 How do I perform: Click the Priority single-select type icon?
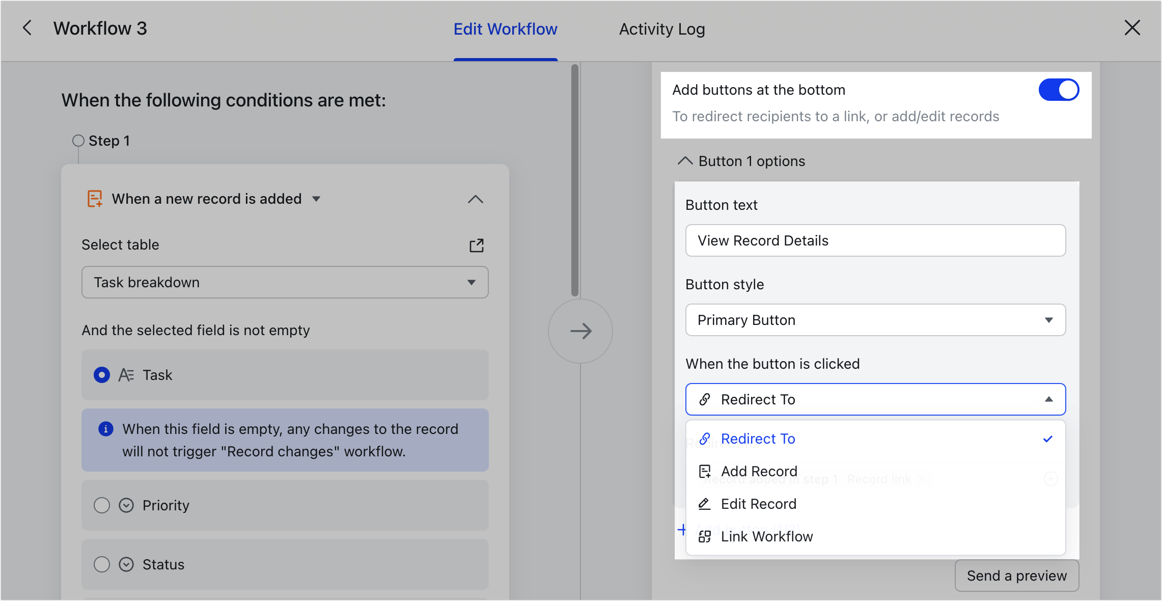click(x=126, y=505)
